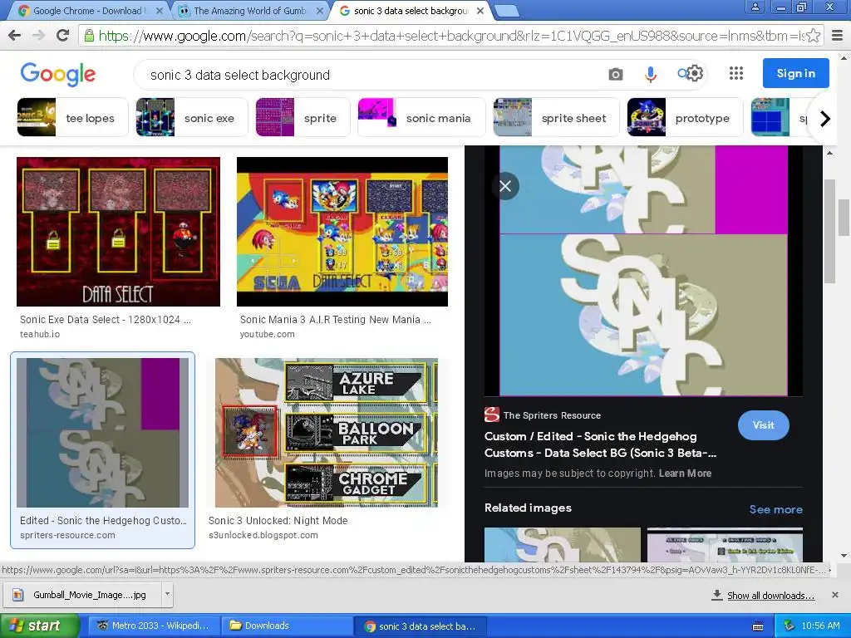Select the 'sonic exe' filter chip
Screen dimensions: 851x638
192,117
